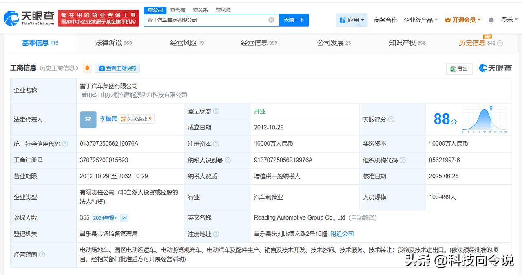The image size is (522, 275).
Task: Switch to 历史信息 tab
Action: tap(477, 43)
